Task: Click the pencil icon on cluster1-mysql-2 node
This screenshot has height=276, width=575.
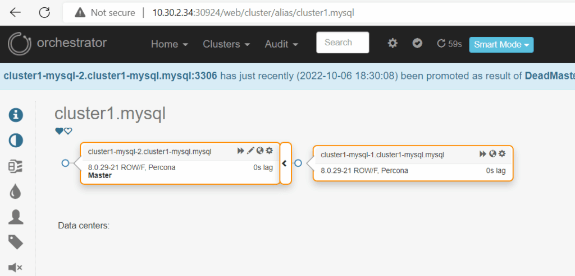Action: point(250,150)
